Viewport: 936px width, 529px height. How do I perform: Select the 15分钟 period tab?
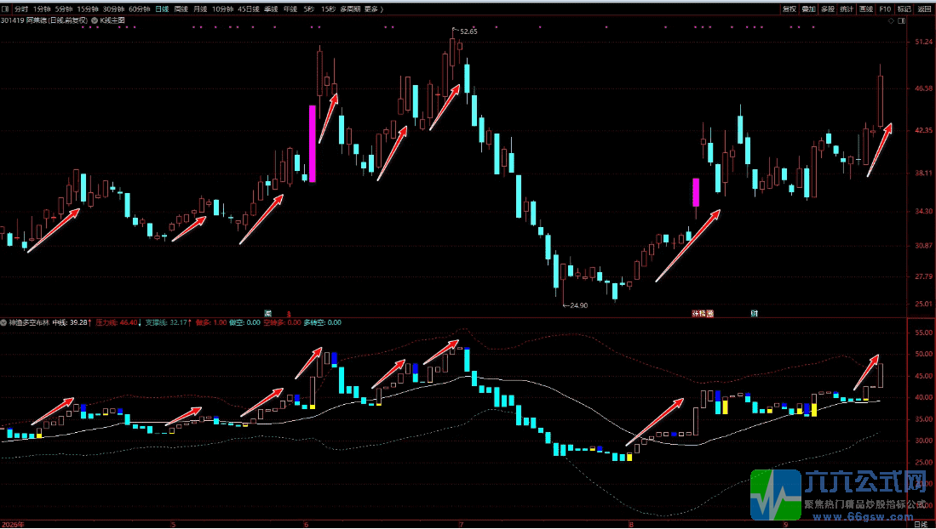click(88, 9)
